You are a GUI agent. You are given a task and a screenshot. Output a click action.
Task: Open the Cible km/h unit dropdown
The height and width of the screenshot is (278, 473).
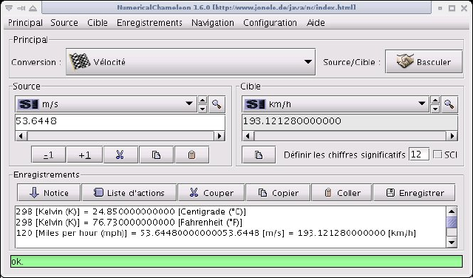(x=335, y=104)
